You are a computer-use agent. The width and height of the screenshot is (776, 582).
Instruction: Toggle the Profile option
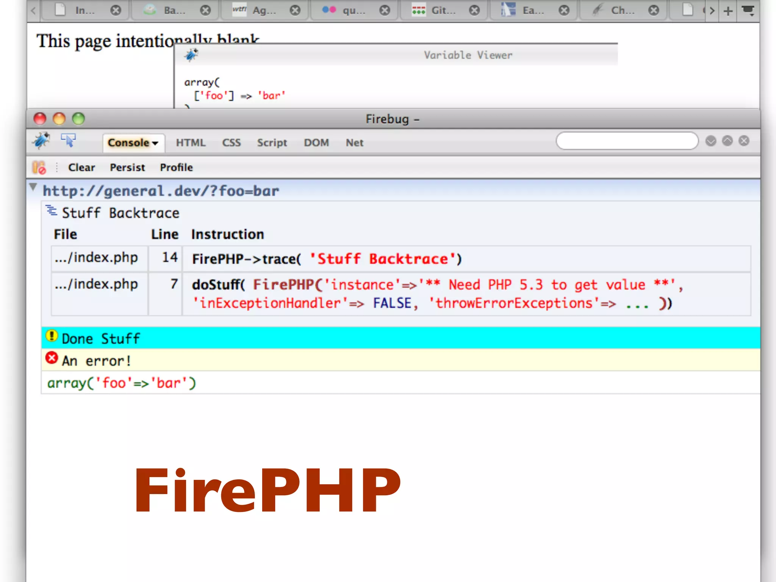click(x=176, y=167)
